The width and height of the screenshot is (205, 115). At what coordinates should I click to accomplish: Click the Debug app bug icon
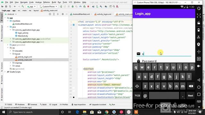pyautogui.click(x=73, y=6)
